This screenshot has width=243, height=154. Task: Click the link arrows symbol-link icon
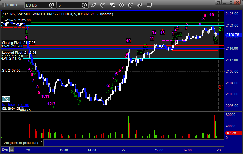pyautogui.click(x=140, y=5)
